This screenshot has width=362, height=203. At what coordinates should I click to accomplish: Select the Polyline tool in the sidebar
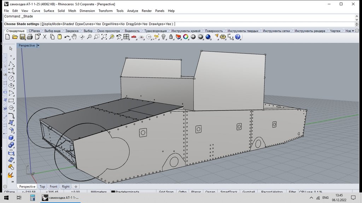pyautogui.click(x=11, y=63)
